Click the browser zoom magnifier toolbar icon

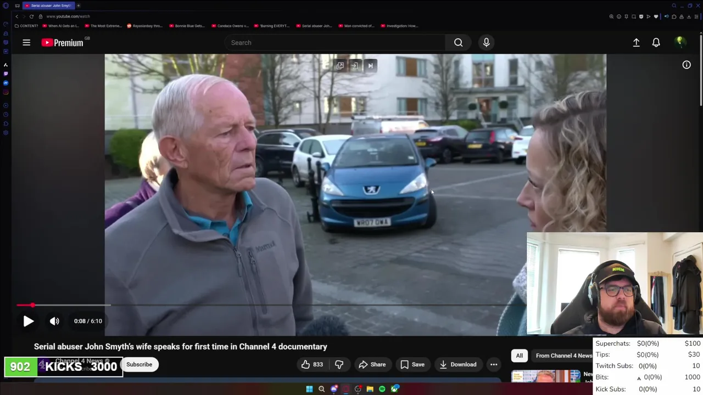611,16
